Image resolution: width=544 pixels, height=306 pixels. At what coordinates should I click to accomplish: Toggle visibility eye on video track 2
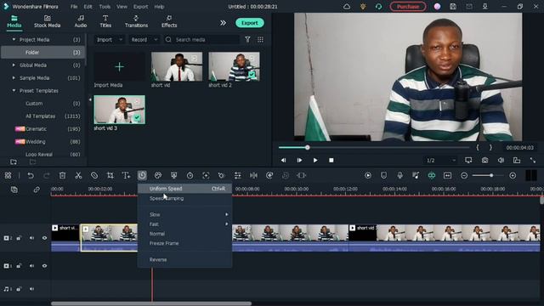click(x=44, y=238)
